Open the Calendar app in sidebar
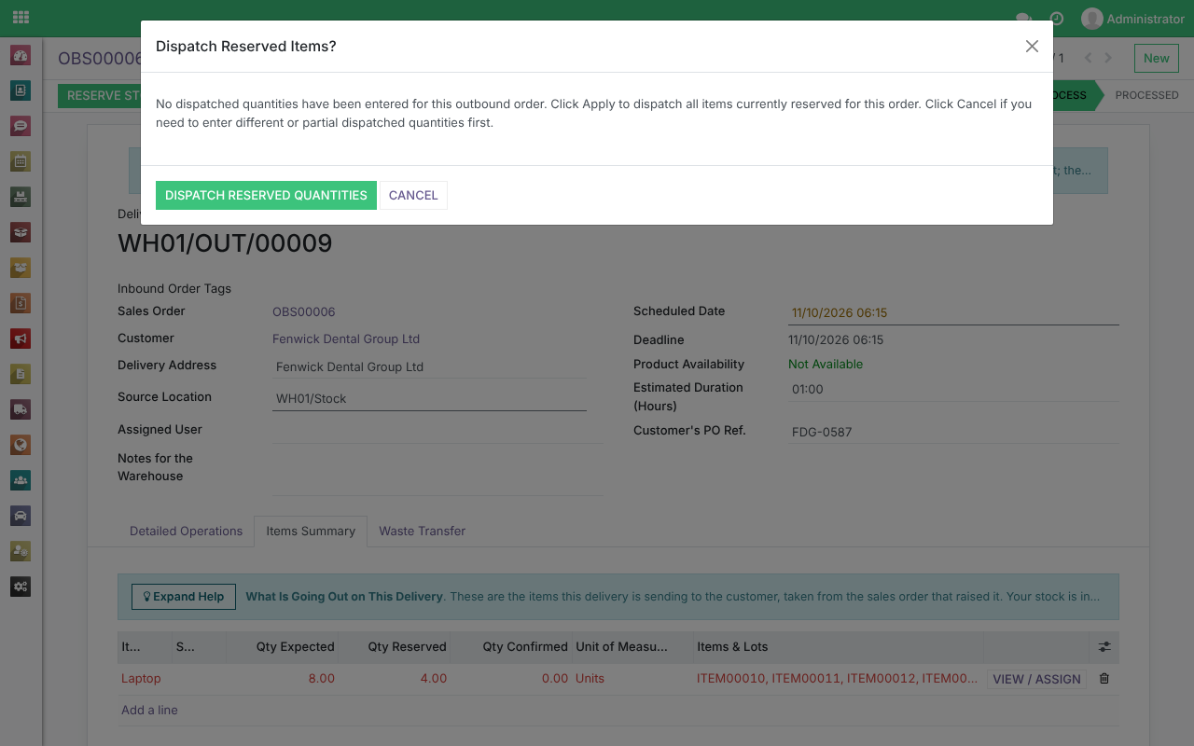Viewport: 1194px width, 746px height. click(x=21, y=161)
